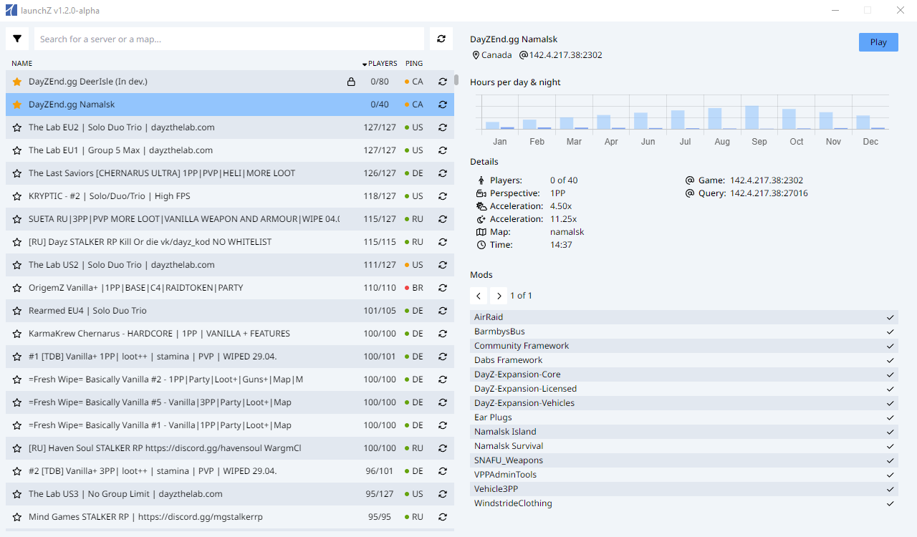Refresh DayZEnd.gg Namalsk server row
917x537 pixels.
[x=443, y=105]
